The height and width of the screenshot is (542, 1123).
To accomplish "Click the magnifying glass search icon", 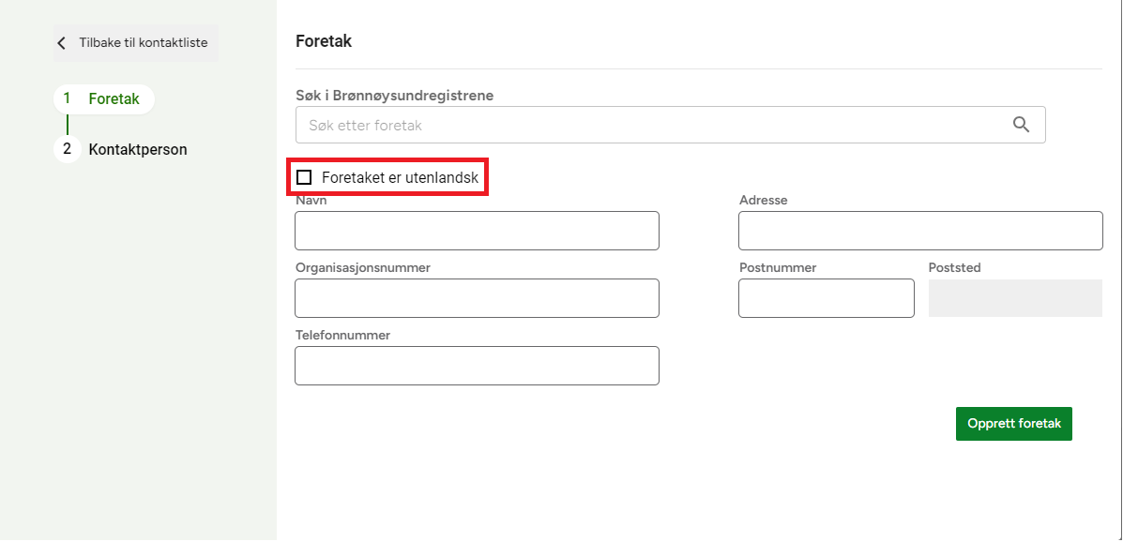I will click(1022, 125).
